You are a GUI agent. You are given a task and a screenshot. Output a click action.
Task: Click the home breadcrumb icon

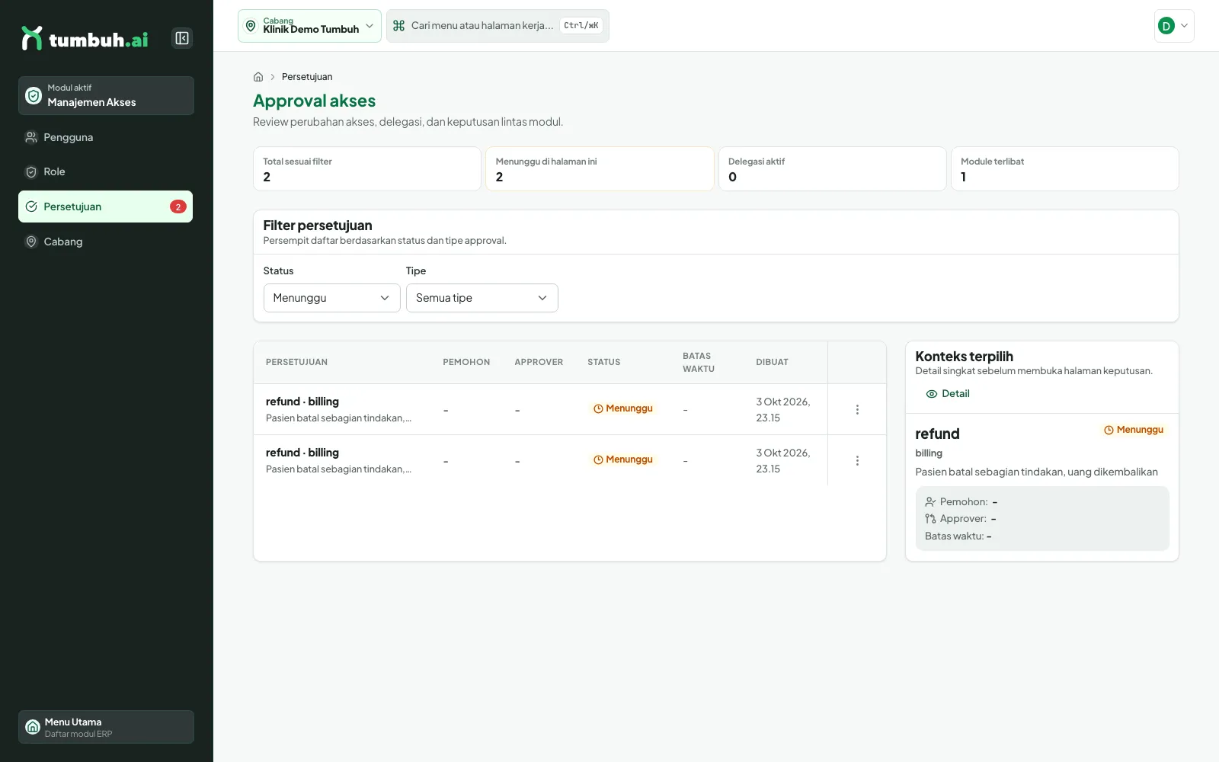coord(258,77)
